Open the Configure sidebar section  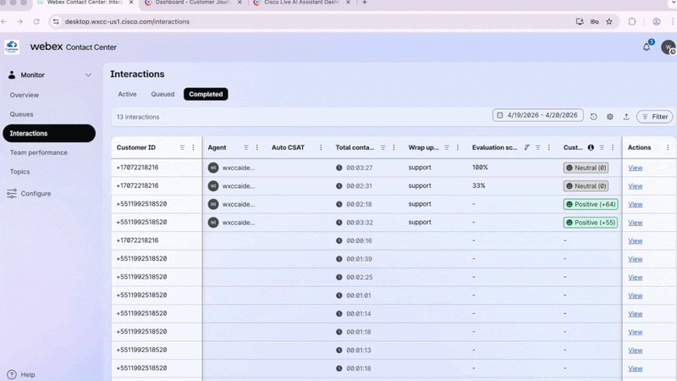coord(29,194)
